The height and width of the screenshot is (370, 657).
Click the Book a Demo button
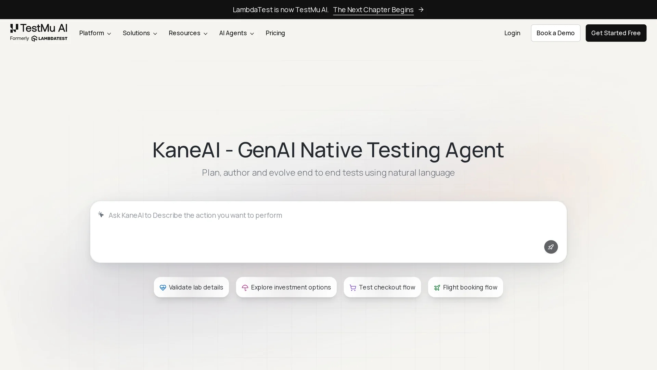[556, 33]
